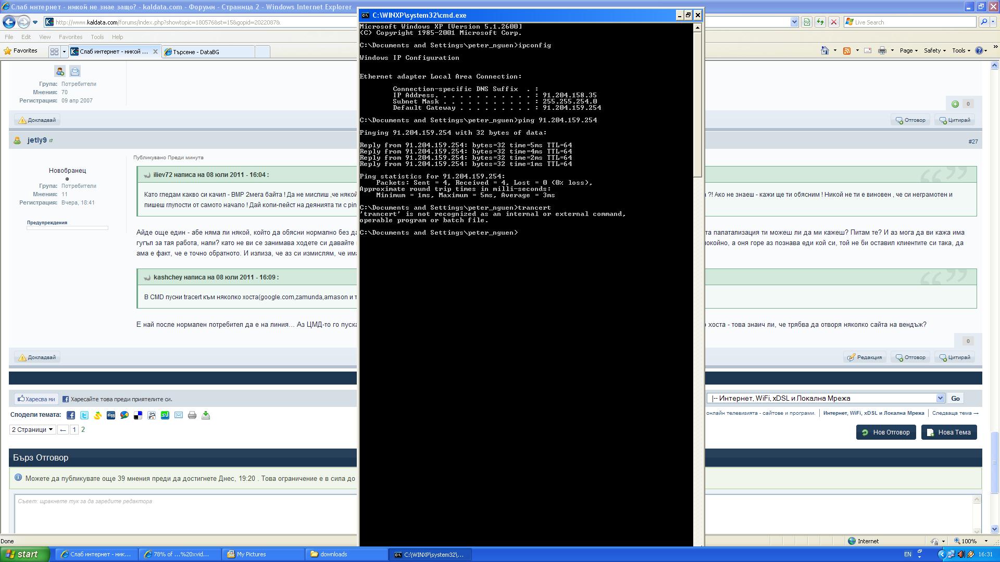
Task: Click the Цитирай button on jetly9's post
Action: coord(955,357)
